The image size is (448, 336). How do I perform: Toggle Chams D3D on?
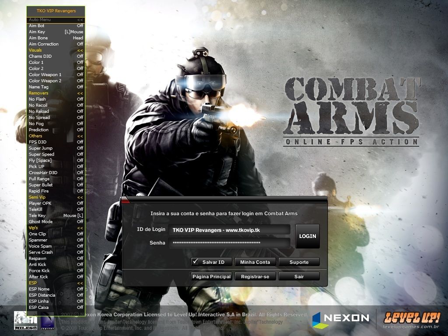(56, 56)
